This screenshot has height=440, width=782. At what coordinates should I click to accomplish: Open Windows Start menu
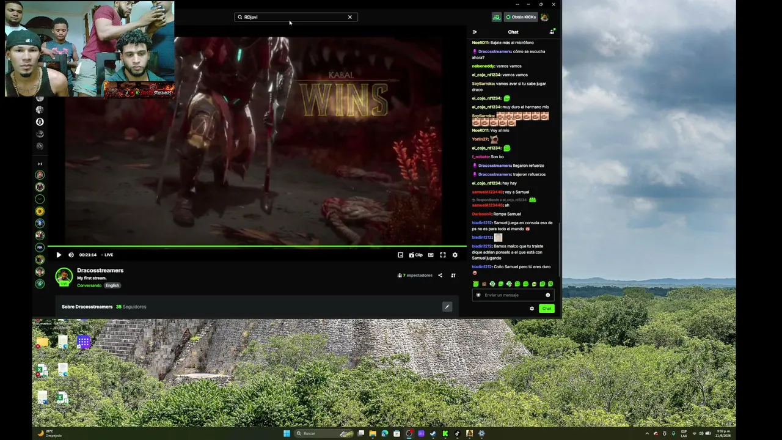[x=287, y=433]
